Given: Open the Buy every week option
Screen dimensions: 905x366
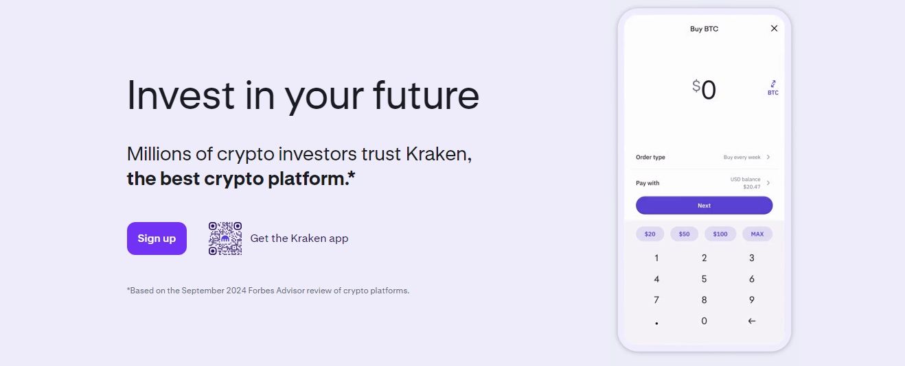Looking at the screenshot, I should (x=742, y=158).
